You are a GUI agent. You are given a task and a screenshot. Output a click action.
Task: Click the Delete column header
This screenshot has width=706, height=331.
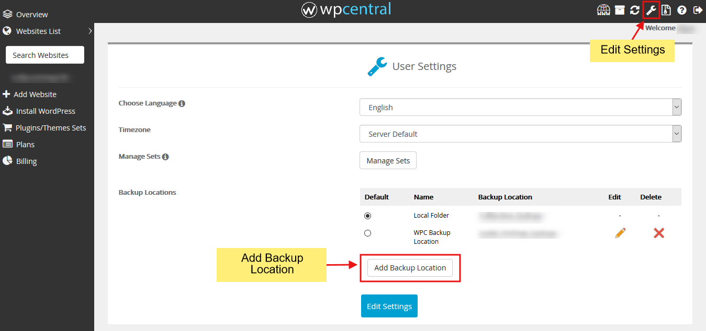click(651, 197)
